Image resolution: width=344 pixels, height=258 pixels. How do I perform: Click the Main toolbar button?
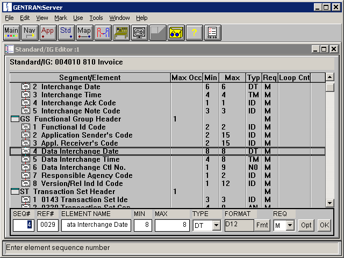12,33
